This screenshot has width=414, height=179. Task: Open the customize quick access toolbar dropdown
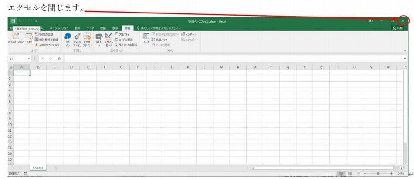36,21
